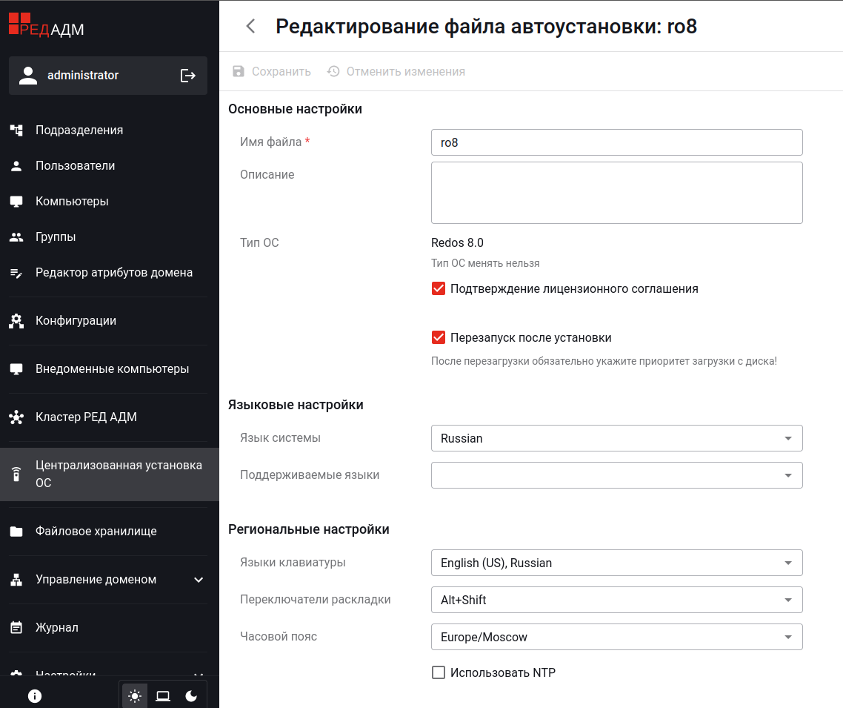Enable dark theme moon icon

click(x=191, y=695)
